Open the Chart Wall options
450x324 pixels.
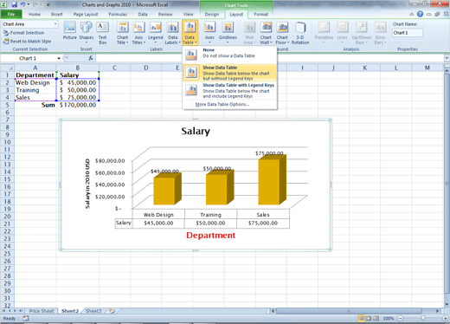click(x=266, y=33)
